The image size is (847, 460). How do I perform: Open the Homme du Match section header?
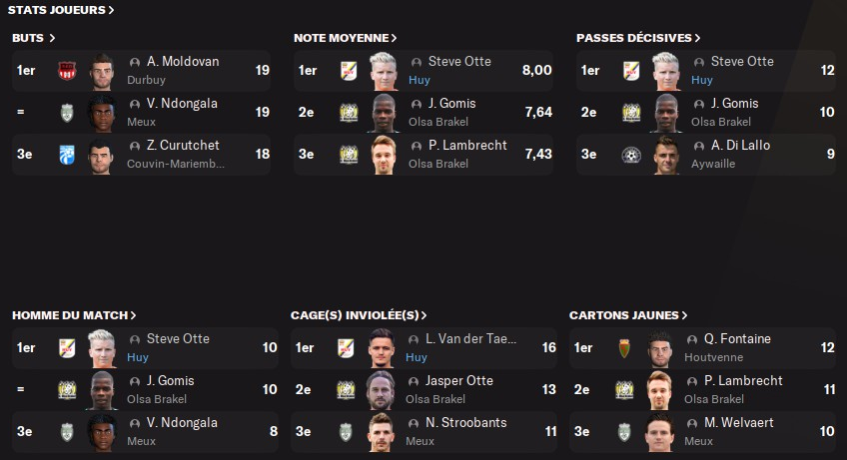[74, 315]
